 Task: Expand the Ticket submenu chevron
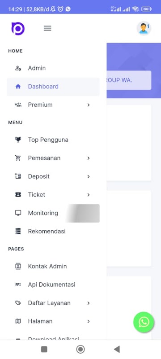[x=89, y=195]
